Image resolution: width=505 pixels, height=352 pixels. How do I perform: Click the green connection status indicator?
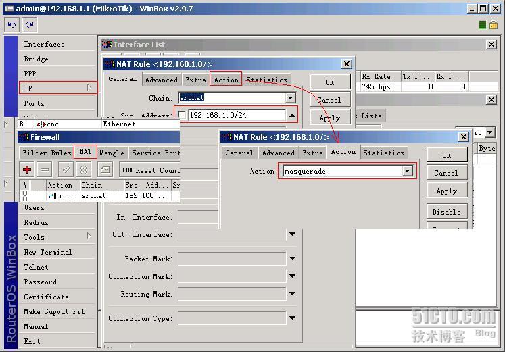[x=483, y=25]
